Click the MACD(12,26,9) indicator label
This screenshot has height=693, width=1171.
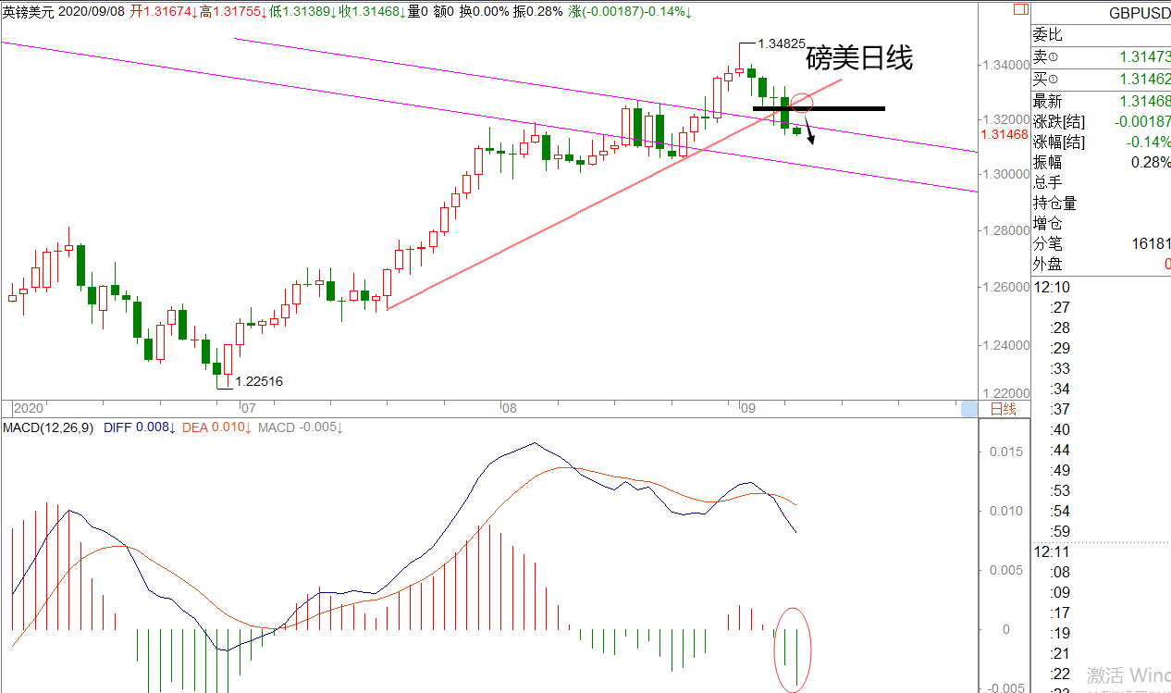(x=50, y=427)
